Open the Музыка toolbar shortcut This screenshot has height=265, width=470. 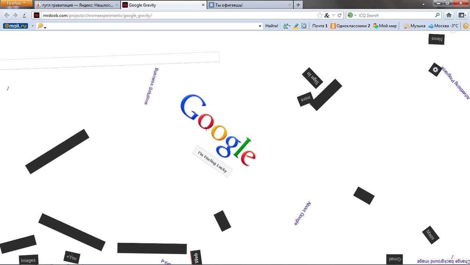[415, 26]
